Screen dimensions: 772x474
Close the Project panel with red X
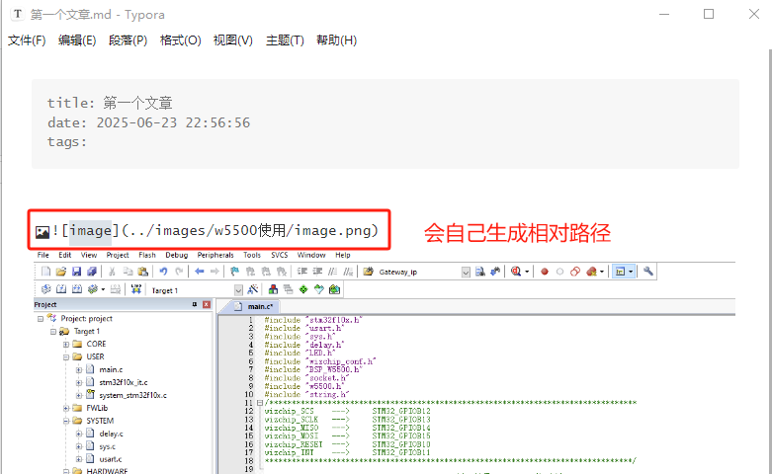point(207,305)
